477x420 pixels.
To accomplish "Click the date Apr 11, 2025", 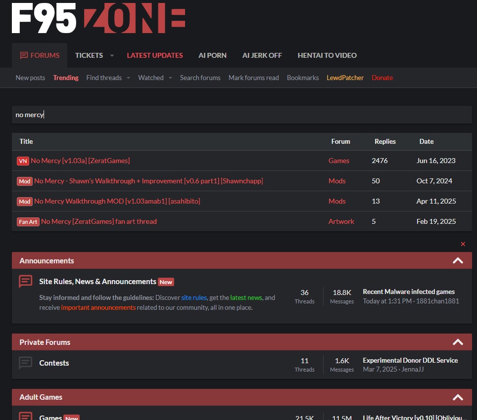I will coord(436,201).
